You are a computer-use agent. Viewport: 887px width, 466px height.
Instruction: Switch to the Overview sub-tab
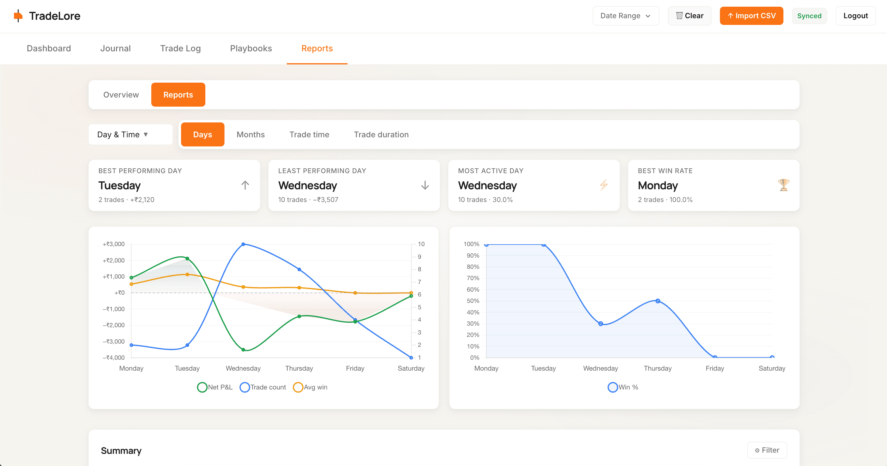[121, 95]
